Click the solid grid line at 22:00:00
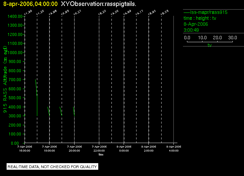Image resolution: width=244 pixels, height=176 pixels. click(x=99, y=79)
